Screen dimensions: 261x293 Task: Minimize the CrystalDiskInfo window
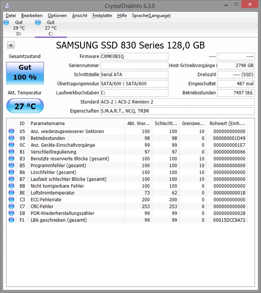[x=226, y=5]
